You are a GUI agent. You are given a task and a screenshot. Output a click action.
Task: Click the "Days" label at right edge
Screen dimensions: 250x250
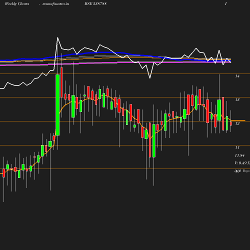[246, 171]
